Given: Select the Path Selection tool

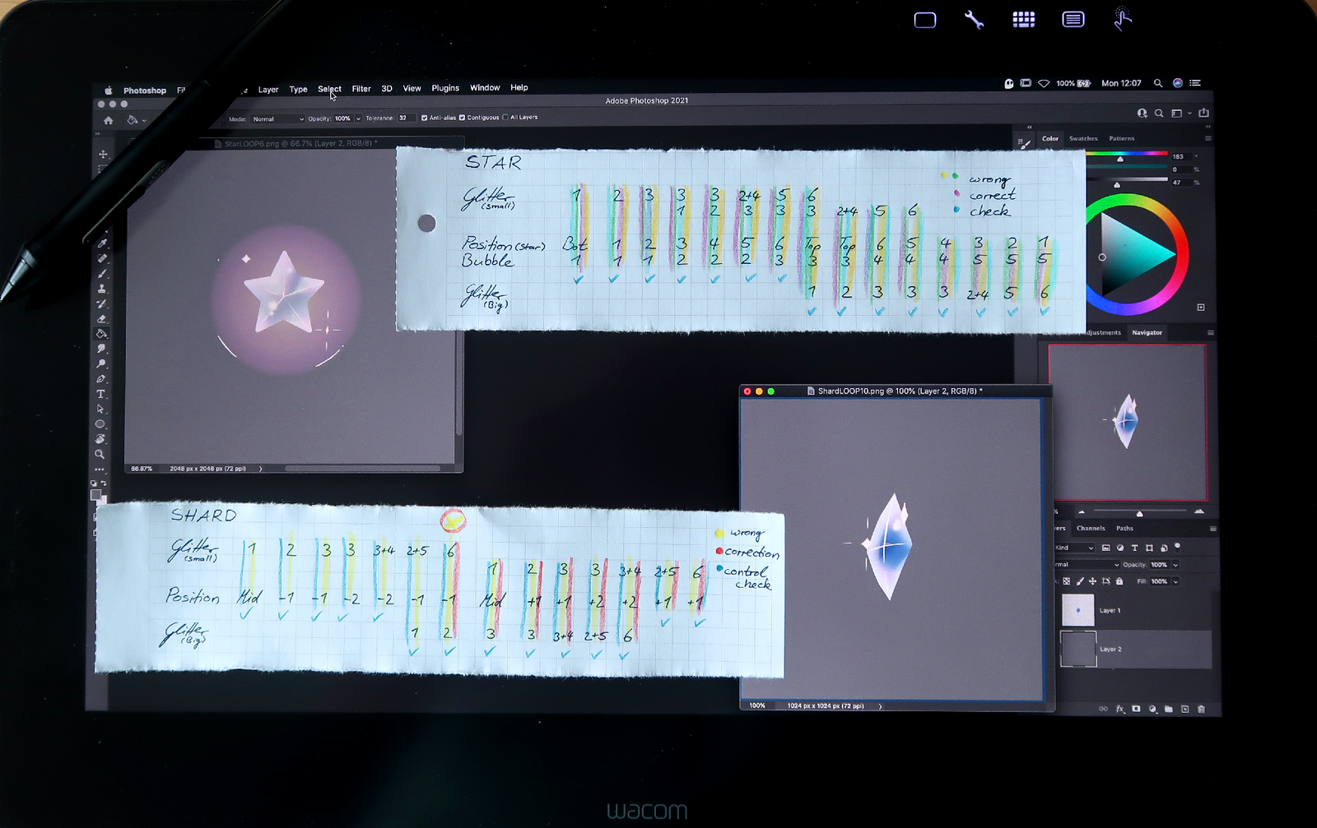Looking at the screenshot, I should 101,408.
